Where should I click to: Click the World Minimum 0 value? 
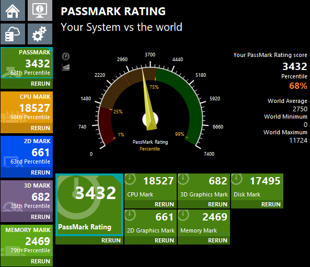click(305, 124)
